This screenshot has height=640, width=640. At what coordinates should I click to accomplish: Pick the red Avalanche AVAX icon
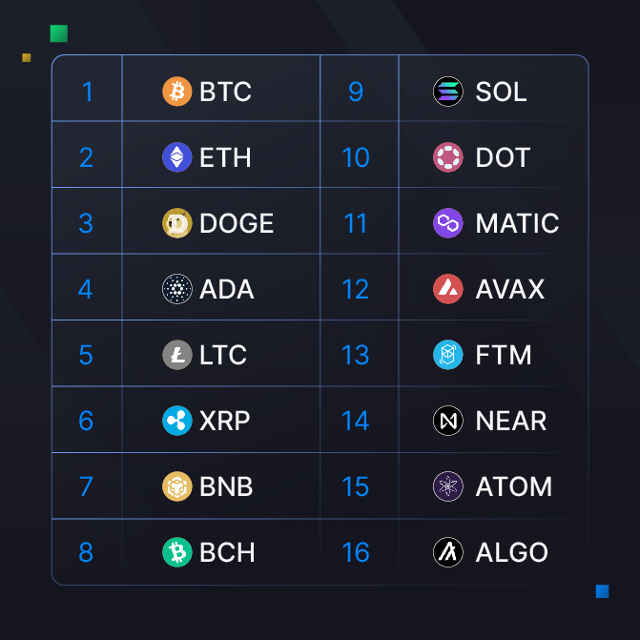(x=447, y=289)
